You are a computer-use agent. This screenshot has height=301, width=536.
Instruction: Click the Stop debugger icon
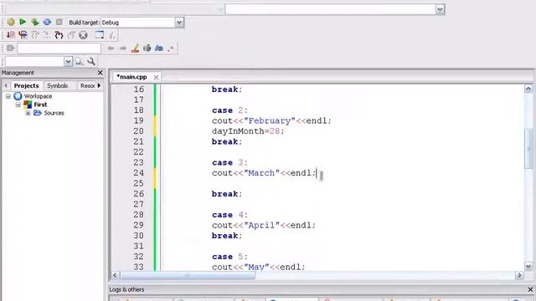pyautogui.click(x=83, y=35)
